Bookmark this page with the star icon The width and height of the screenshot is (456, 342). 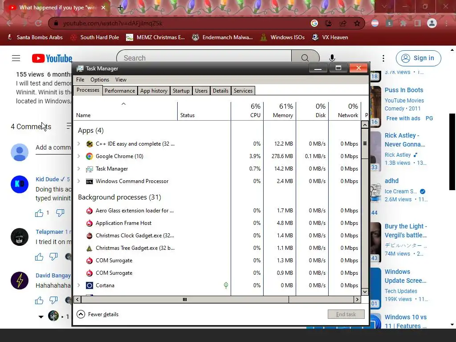(x=357, y=23)
